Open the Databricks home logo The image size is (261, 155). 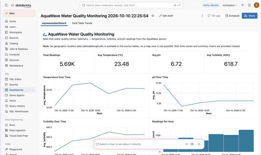point(21,5)
